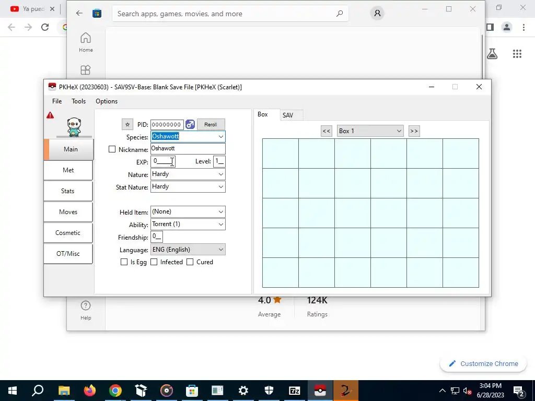Open Windows Security shield in taskbar

tap(269, 391)
